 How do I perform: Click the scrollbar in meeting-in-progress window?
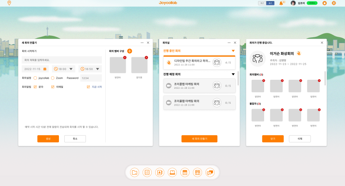[x=325, y=78]
